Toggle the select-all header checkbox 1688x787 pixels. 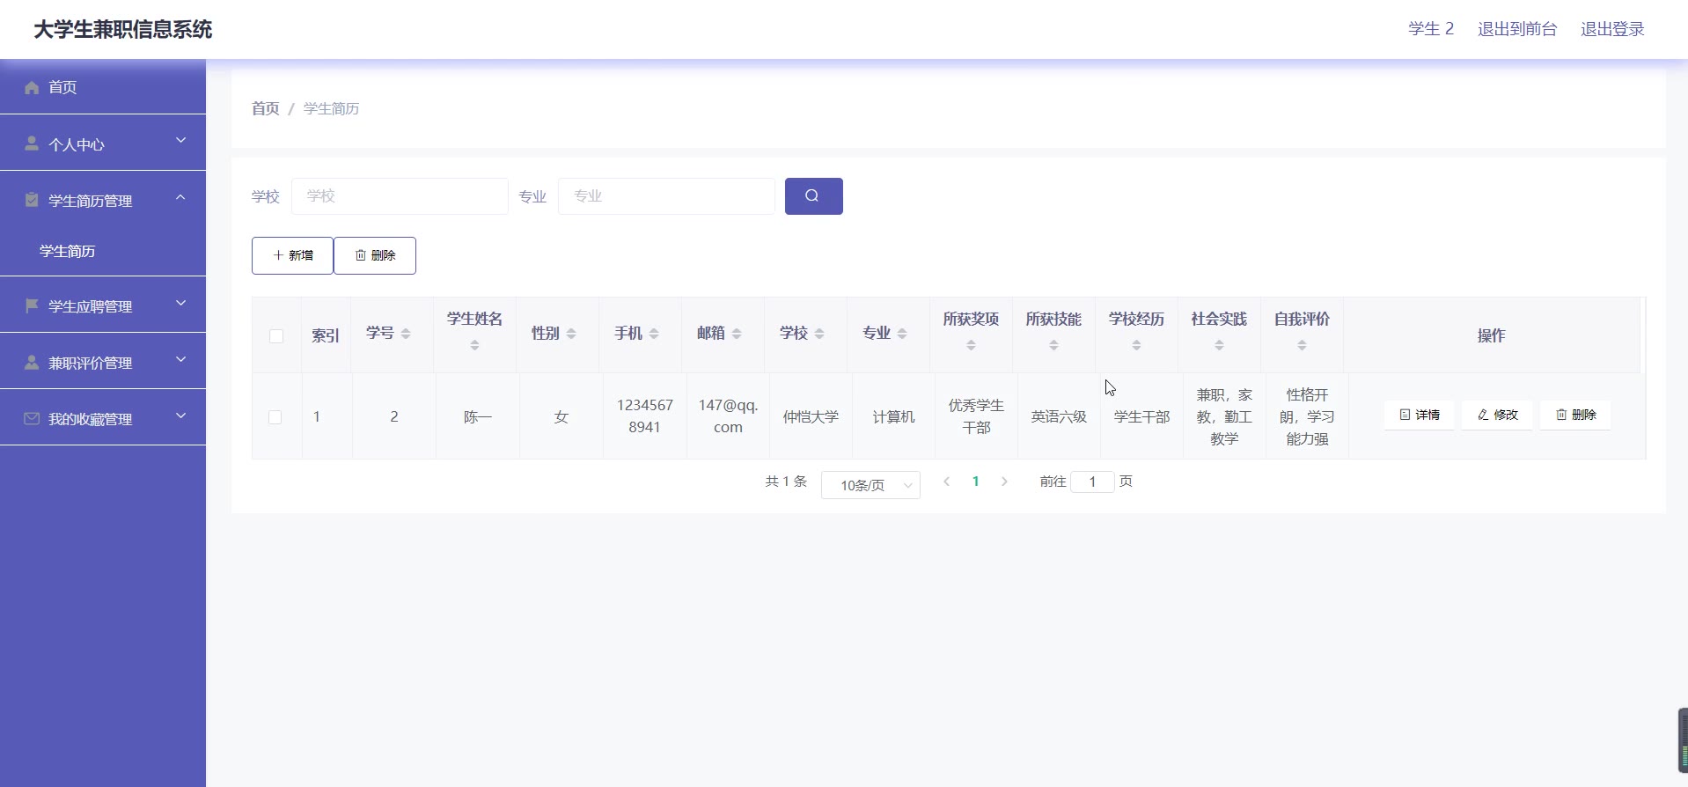[x=276, y=335]
